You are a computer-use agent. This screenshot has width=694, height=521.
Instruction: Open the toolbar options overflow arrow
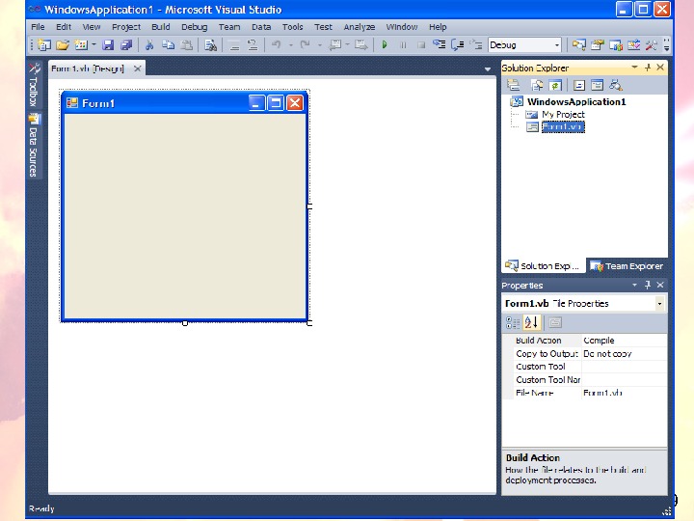[x=666, y=44]
